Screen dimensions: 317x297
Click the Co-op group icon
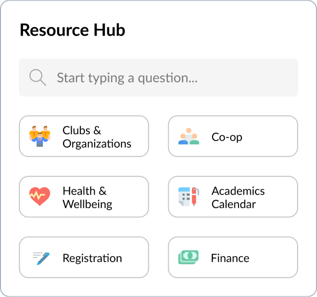(189, 137)
